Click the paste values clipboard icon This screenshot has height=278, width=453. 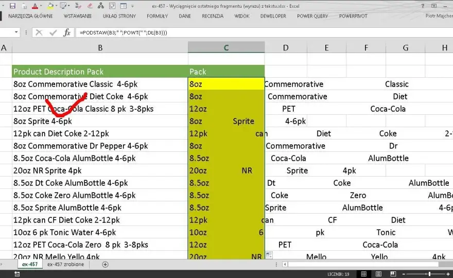pyautogui.click(x=24, y=6)
